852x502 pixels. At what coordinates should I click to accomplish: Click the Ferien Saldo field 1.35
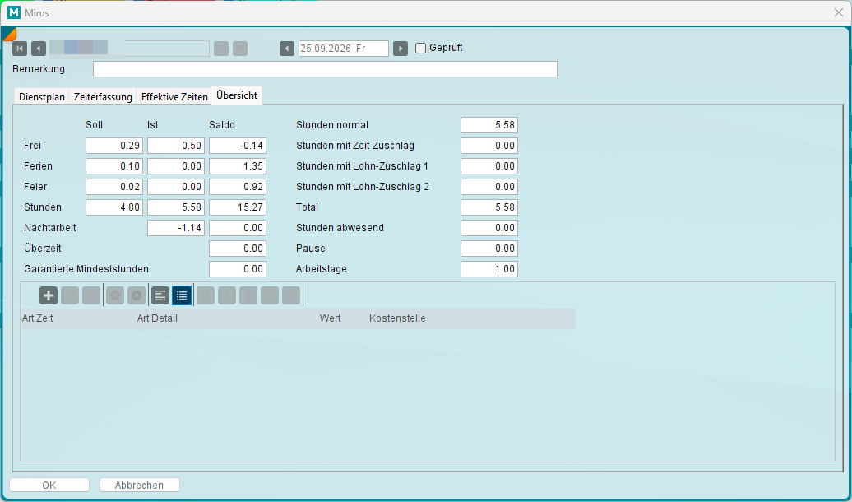238,166
